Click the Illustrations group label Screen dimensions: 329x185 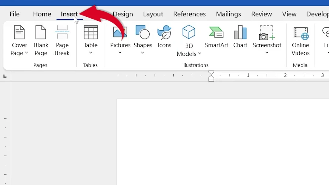pyautogui.click(x=195, y=65)
